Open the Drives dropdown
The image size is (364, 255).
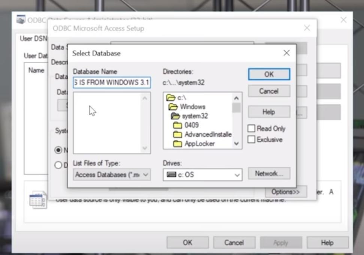pyautogui.click(x=203, y=174)
